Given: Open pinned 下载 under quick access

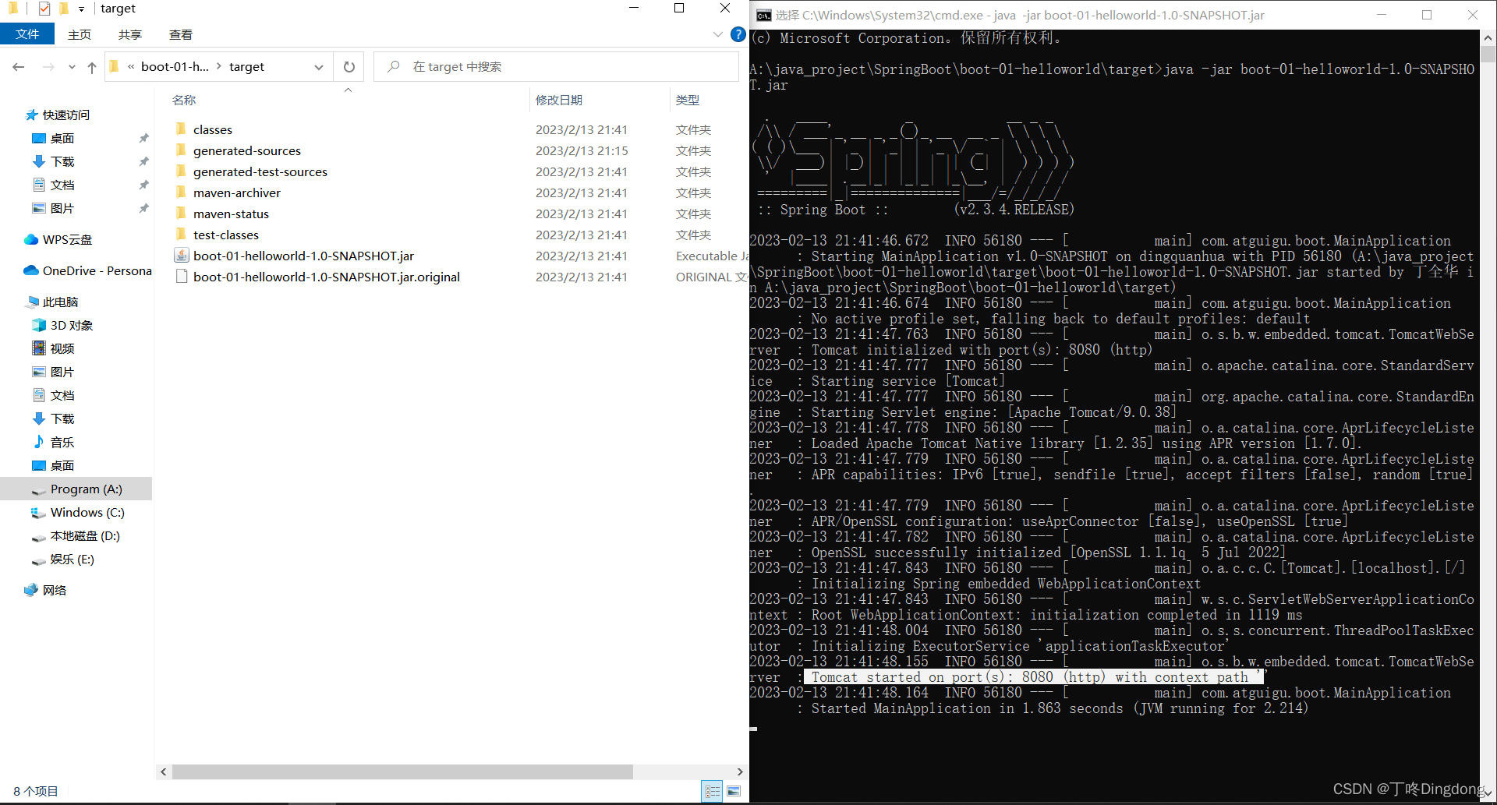Looking at the screenshot, I should pos(62,161).
